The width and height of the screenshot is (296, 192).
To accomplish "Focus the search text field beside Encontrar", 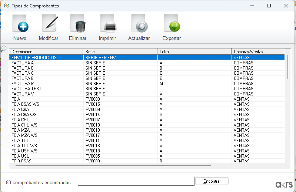I will (x=136, y=181).
